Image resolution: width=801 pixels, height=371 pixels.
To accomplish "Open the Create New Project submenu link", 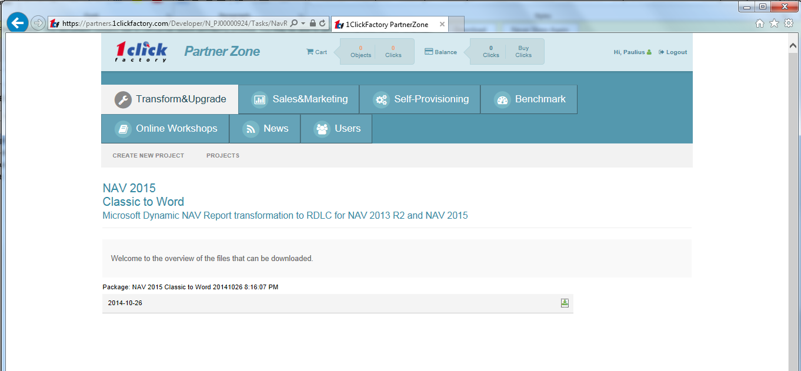I will tap(148, 156).
